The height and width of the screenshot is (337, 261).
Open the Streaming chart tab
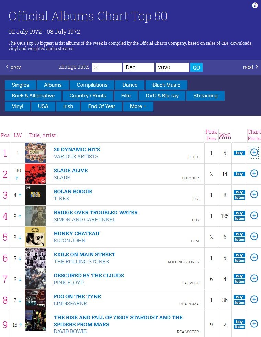point(205,96)
